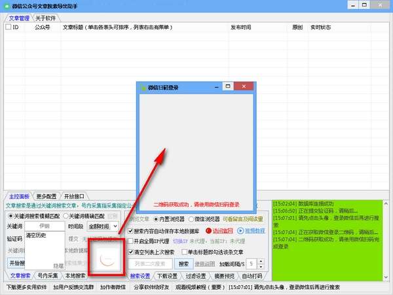This screenshot has height=295, width=393.
Task: Click the 搜索 button
Action: pos(183,264)
